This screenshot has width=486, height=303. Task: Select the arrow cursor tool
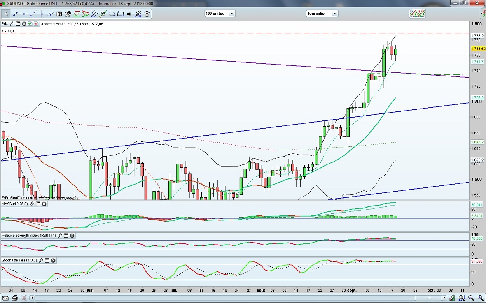tap(6, 14)
